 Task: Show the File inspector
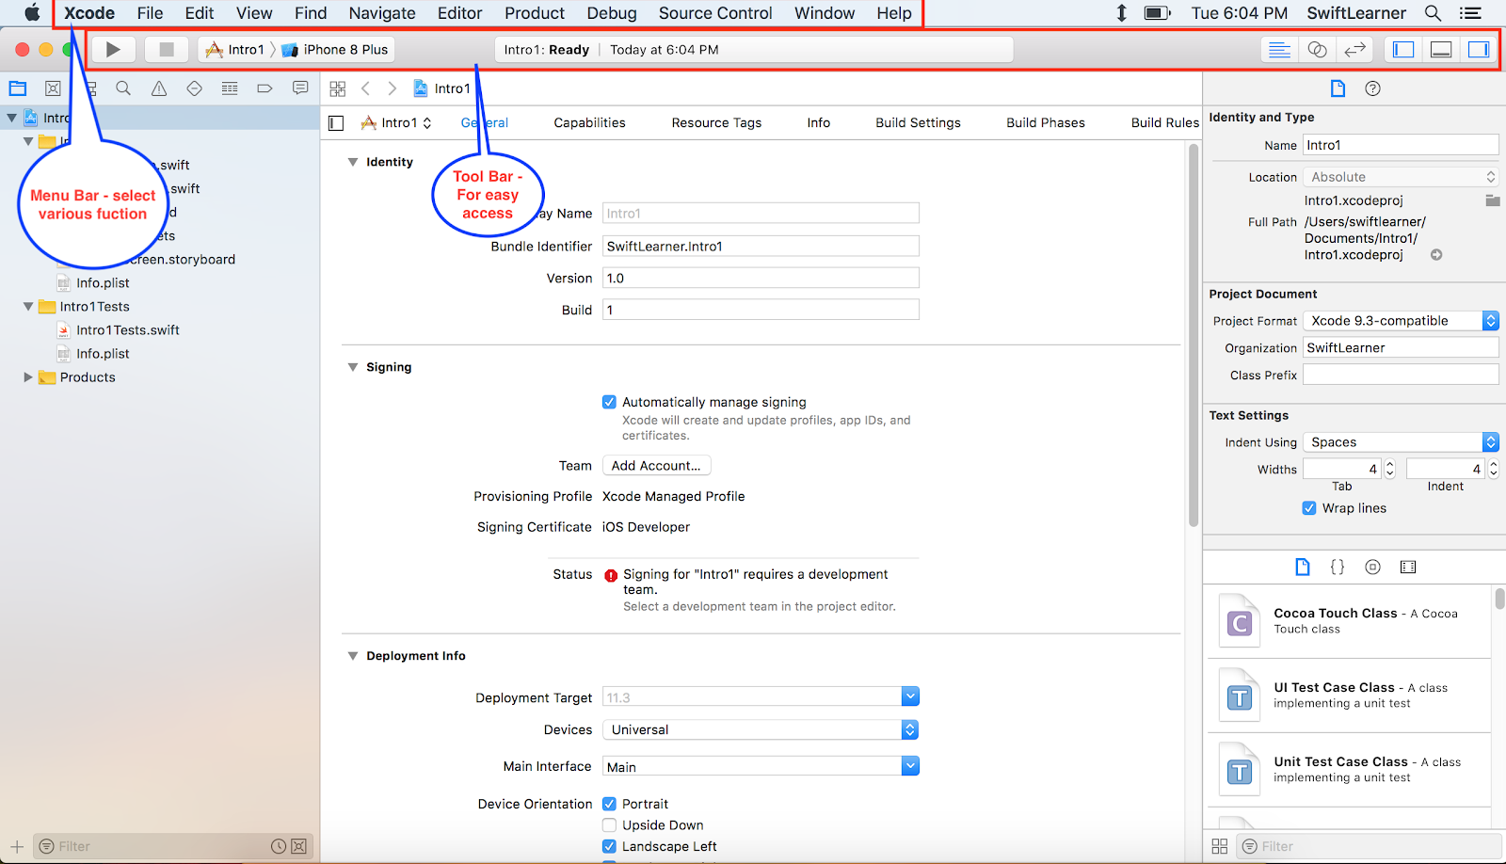coord(1338,88)
